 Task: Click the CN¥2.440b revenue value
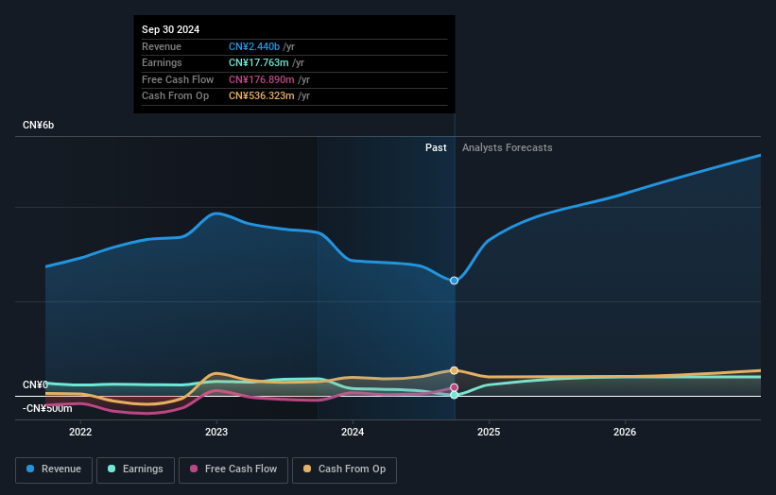tap(254, 46)
